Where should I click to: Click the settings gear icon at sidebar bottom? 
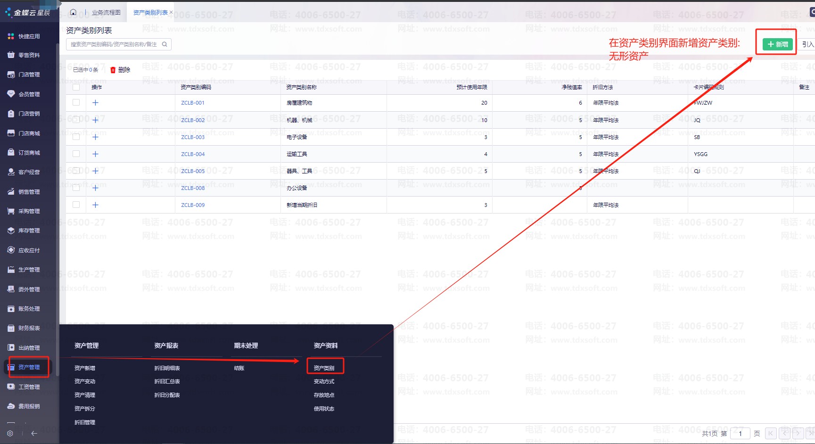10,433
